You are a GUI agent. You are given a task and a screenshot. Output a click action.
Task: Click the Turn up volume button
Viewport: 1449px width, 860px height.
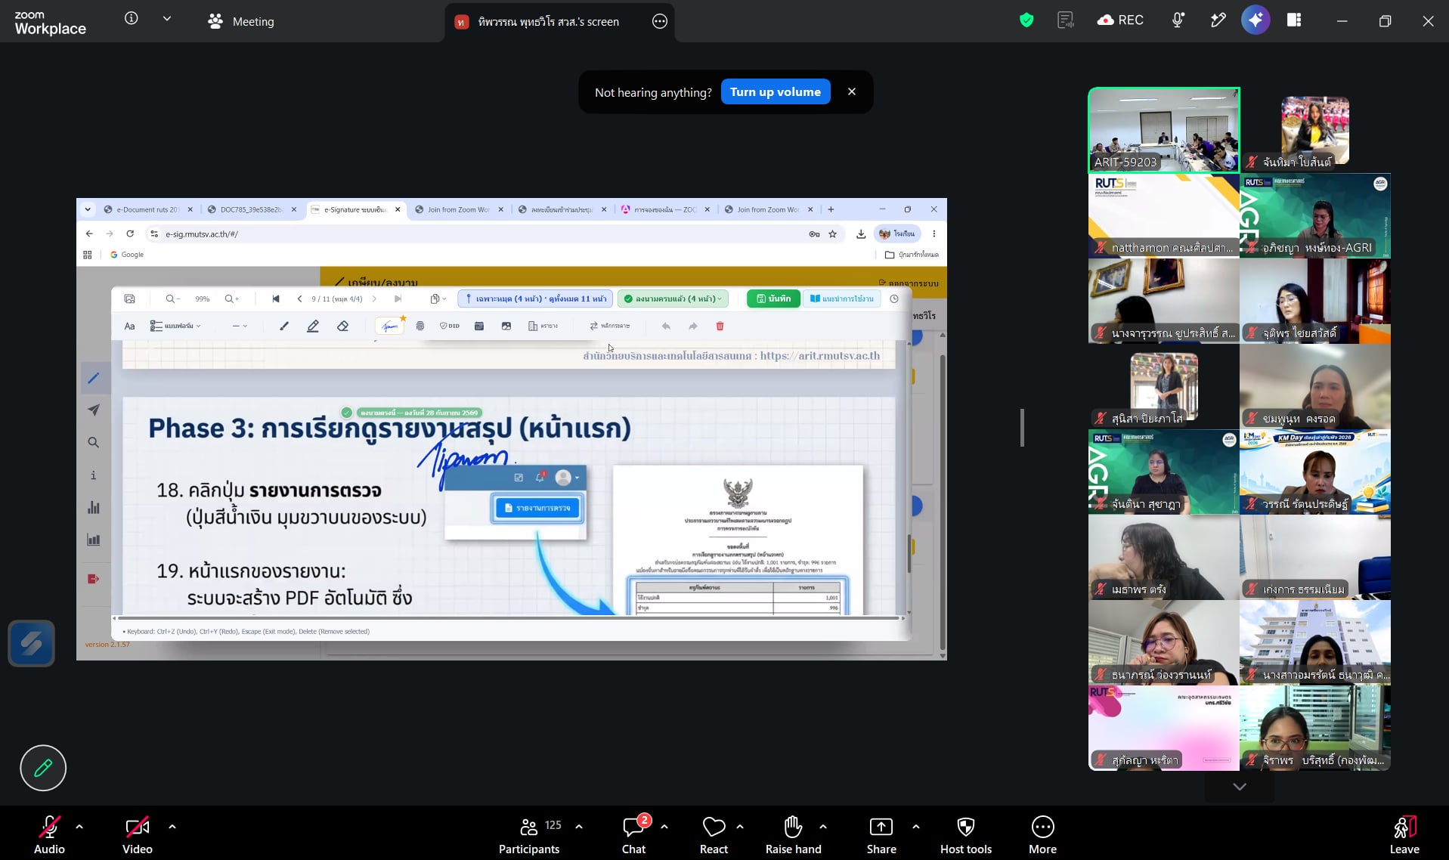tap(776, 91)
